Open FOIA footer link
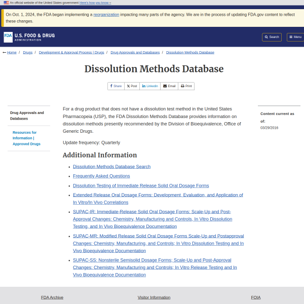The width and height of the screenshot is (304, 304). tap(256, 297)
